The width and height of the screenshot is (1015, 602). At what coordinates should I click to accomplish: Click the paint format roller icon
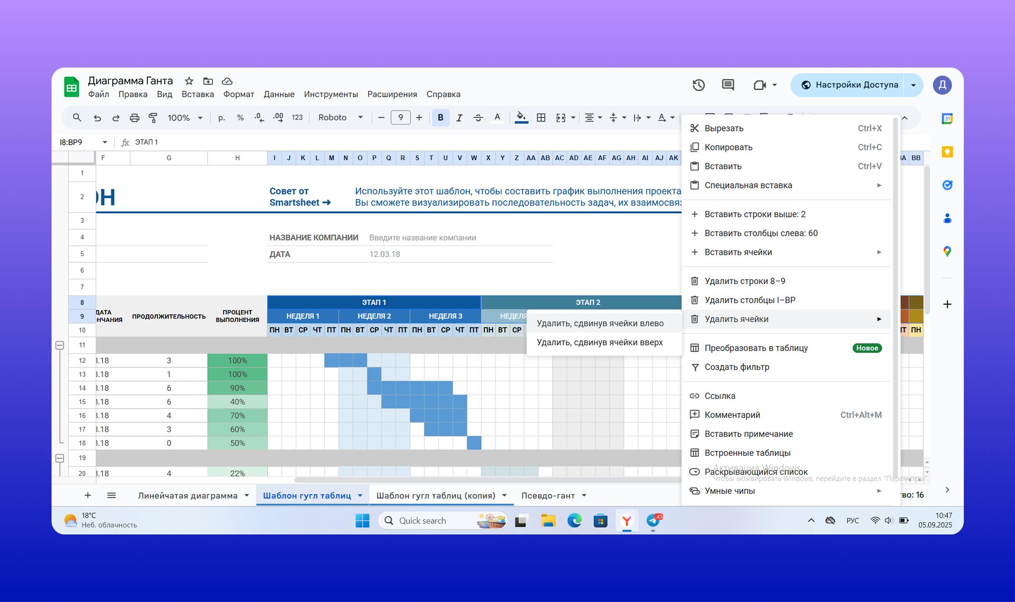153,118
